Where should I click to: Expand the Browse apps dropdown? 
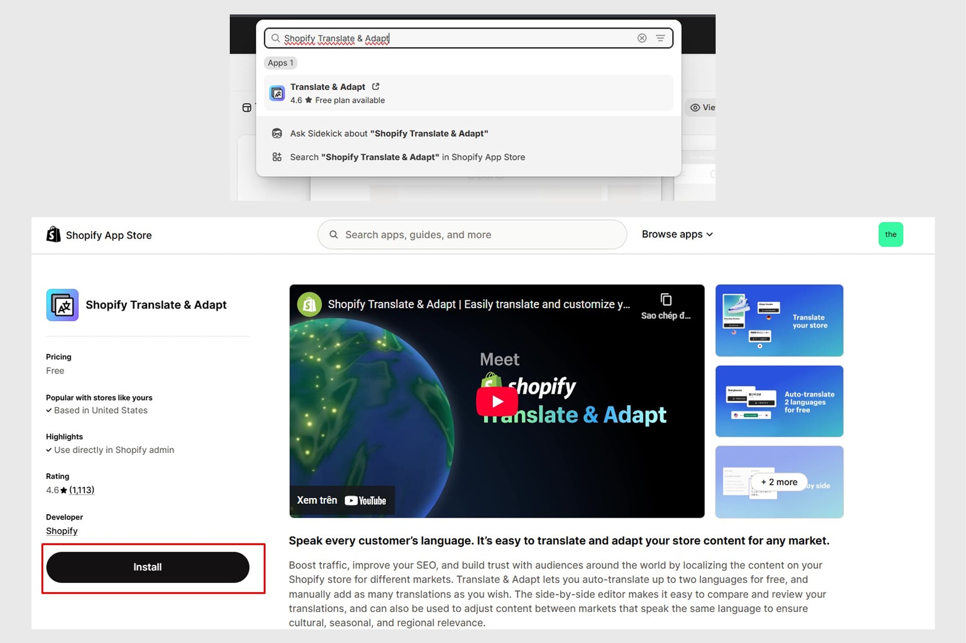point(677,234)
